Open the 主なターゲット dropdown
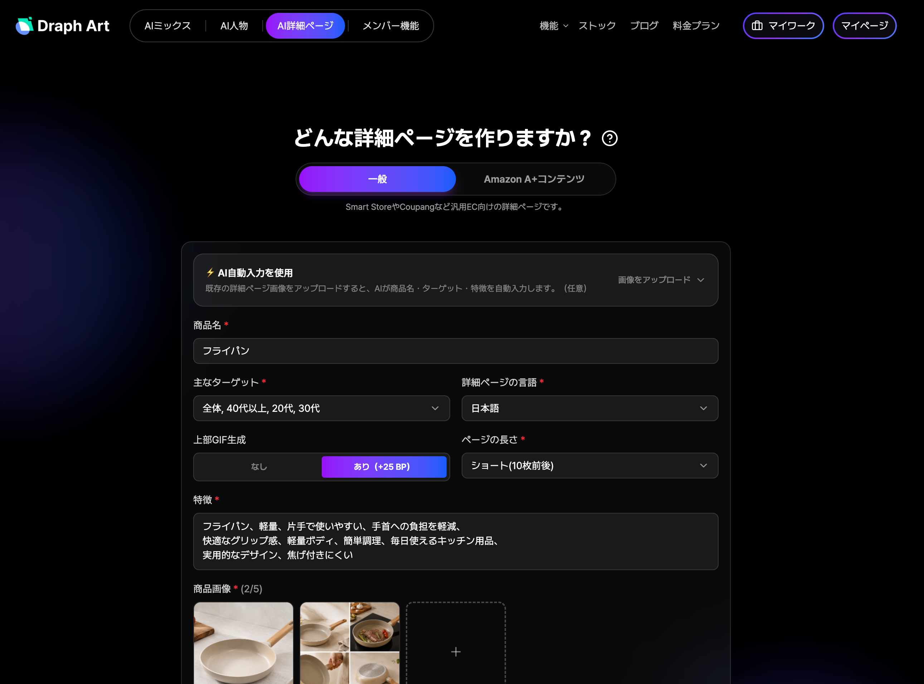Image resolution: width=924 pixels, height=684 pixels. [x=321, y=408]
